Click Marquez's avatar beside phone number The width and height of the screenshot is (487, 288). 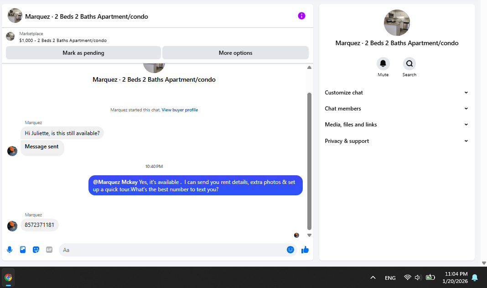point(12,226)
